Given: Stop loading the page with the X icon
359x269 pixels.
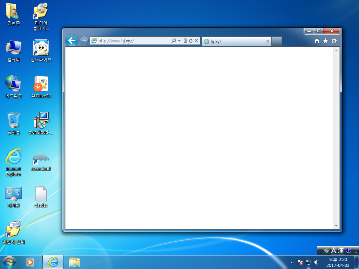Looking at the screenshot, I should [x=196, y=41].
